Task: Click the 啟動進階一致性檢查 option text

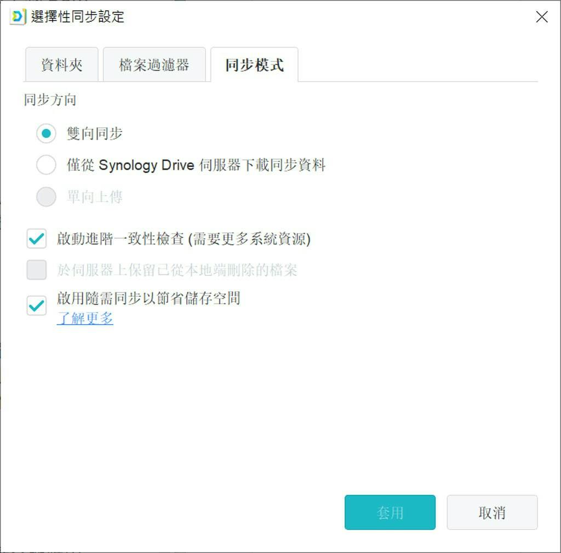Action: [x=184, y=239]
